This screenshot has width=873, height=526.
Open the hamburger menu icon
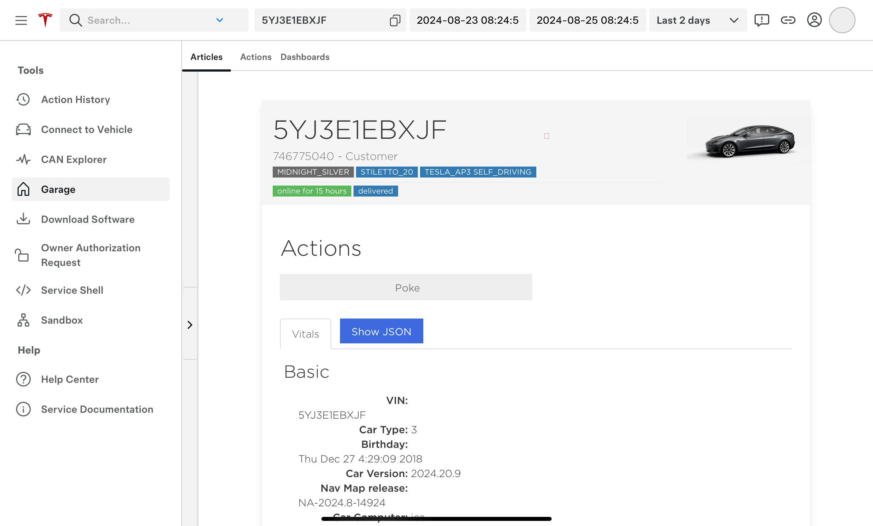tap(21, 20)
